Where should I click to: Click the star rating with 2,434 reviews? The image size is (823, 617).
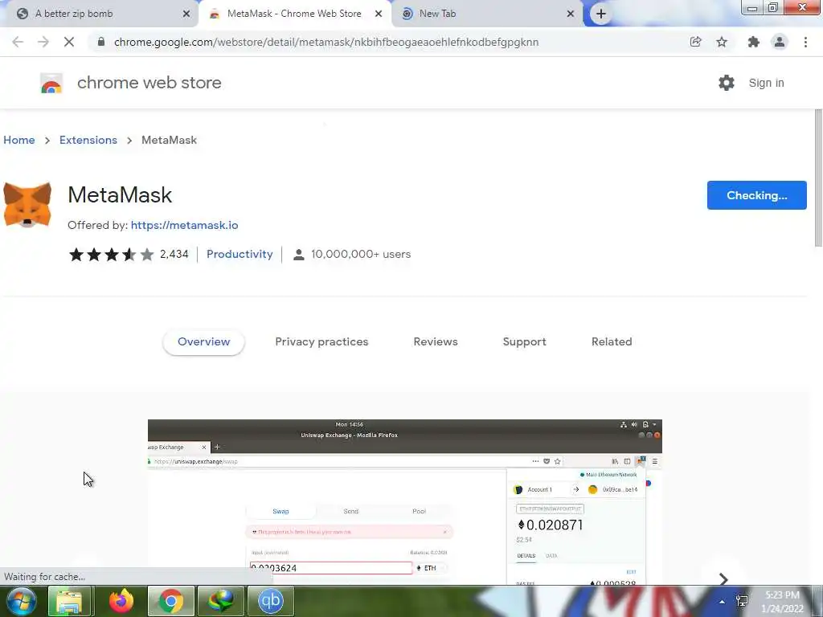coord(129,255)
